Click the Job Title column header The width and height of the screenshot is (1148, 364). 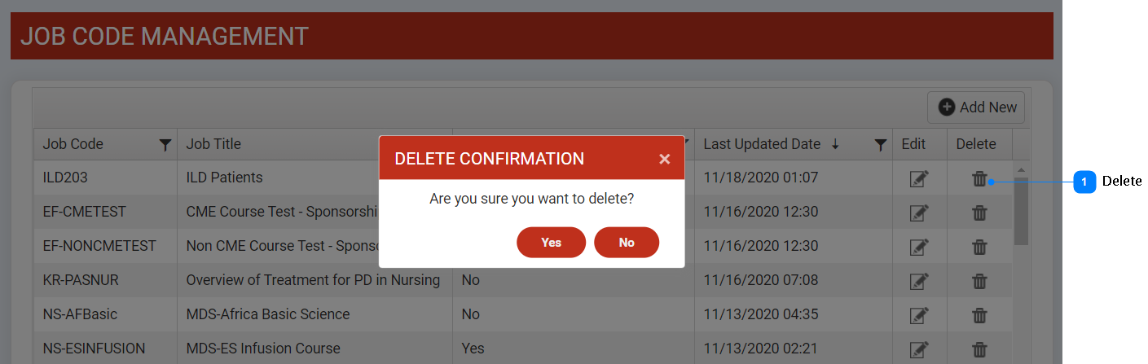[x=213, y=144]
